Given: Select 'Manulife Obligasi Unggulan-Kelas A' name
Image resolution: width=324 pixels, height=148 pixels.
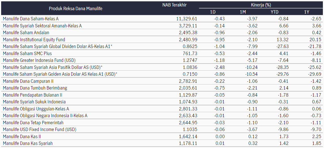Looking at the screenshot, I should [36, 109].
